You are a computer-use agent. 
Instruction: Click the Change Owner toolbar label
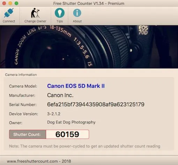pyautogui.click(x=35, y=21)
